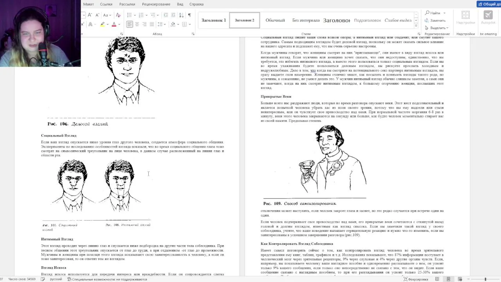Expand the highlight color dropdown arrow
The height and width of the screenshot is (282, 501).
tap(107, 24)
